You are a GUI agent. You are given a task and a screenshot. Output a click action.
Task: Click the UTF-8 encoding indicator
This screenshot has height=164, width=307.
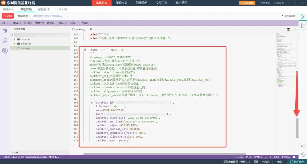(x=268, y=157)
